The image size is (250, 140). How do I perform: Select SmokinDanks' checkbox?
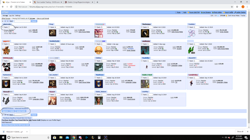pyautogui.click(x=49, y=44)
